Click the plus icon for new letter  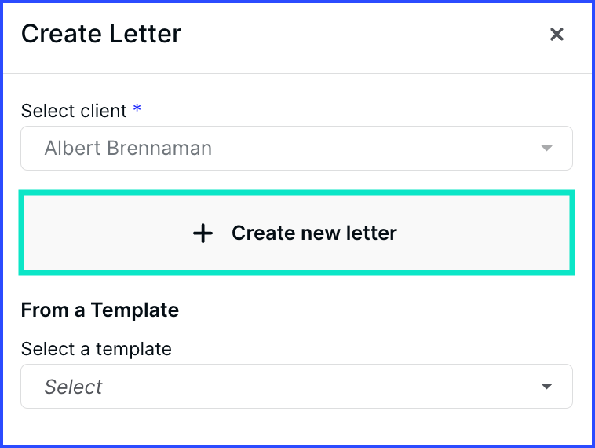point(203,233)
